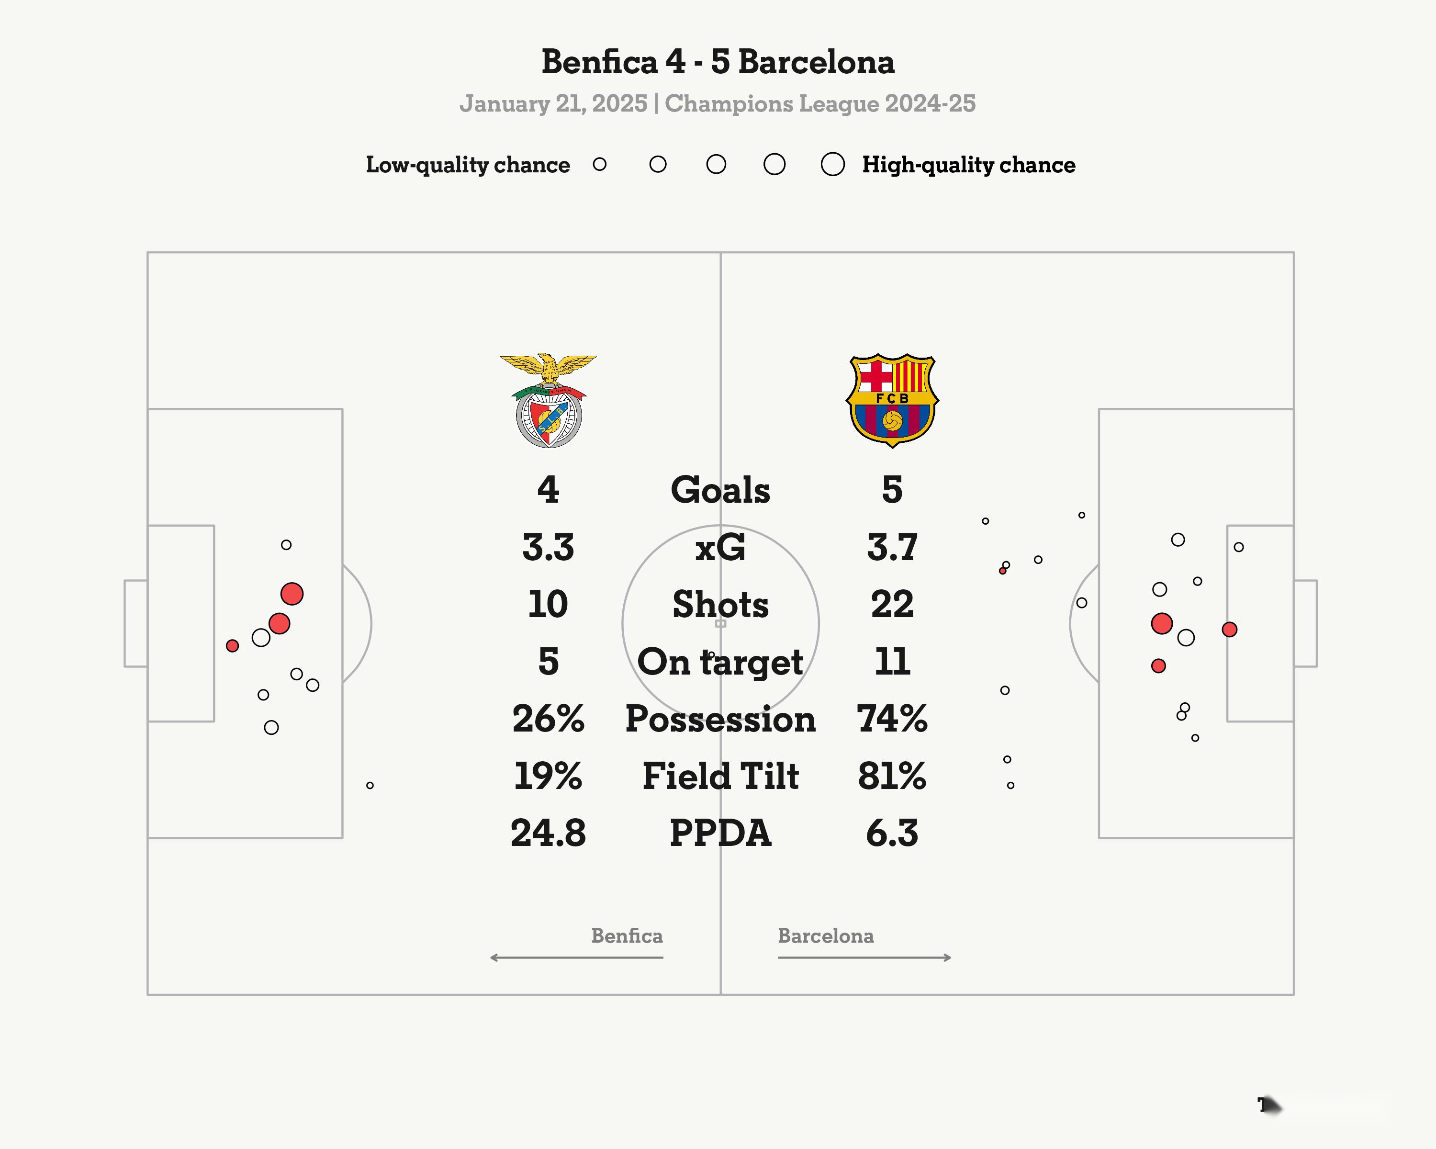
Task: Click Barcelona's small red goal marker outside the box
Action: (x=1002, y=571)
